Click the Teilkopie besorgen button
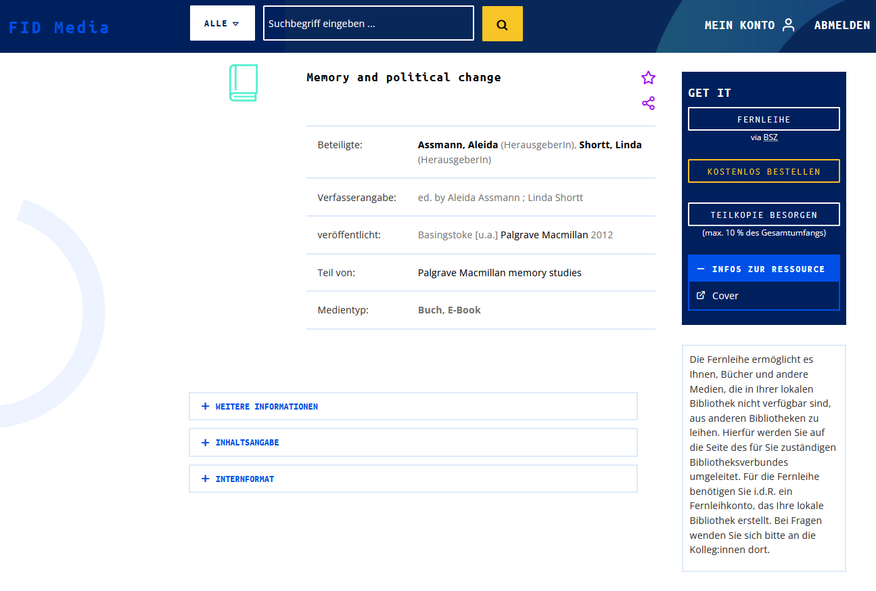Screen dimensions: 876x591 point(764,215)
